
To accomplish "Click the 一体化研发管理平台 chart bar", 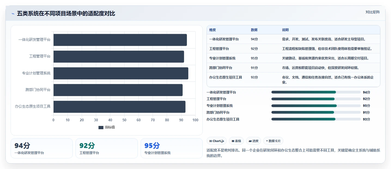I will pos(120,40).
